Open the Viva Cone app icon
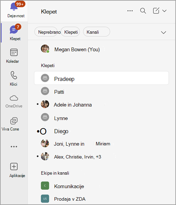Screen dimensions: 176x205 point(14,121)
